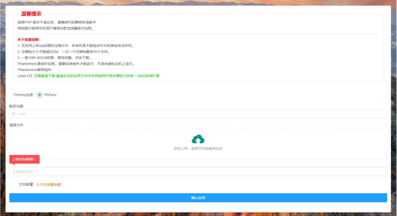The image size is (397, 216).
Task: Click 点击上传，或将文件拖拽到此处 text
Action: (198, 148)
